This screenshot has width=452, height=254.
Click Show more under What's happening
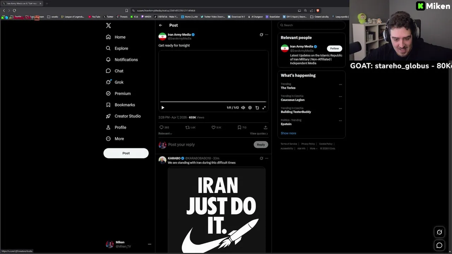tap(289, 133)
